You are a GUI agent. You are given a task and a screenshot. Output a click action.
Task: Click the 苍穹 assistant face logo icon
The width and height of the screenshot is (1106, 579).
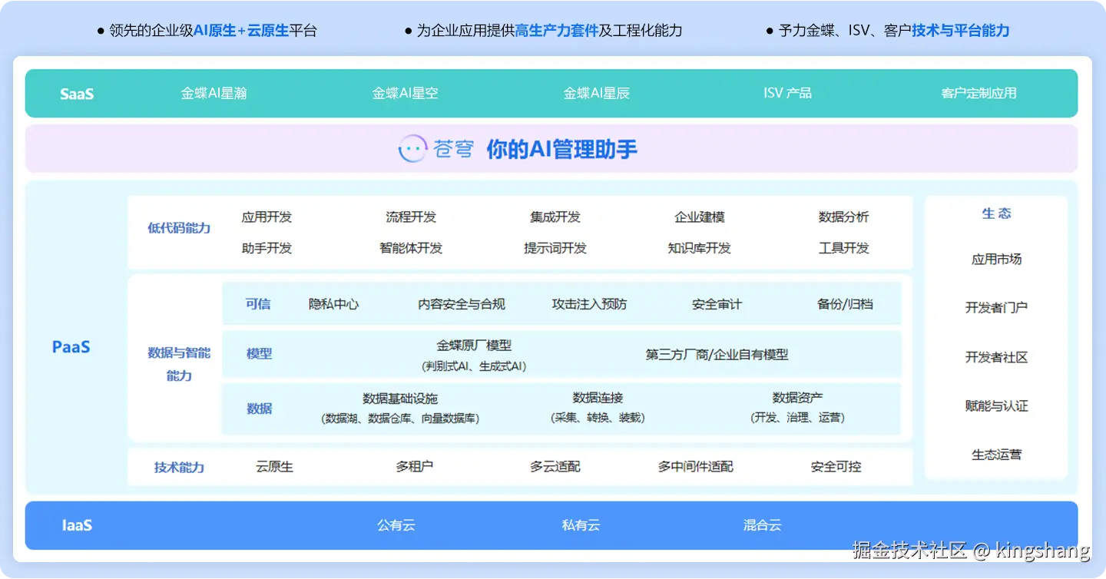pyautogui.click(x=412, y=149)
